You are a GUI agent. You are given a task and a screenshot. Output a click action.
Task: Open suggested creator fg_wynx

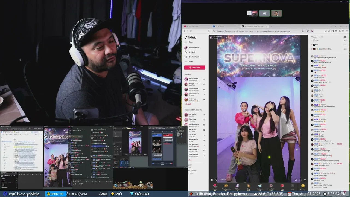[x=194, y=120]
